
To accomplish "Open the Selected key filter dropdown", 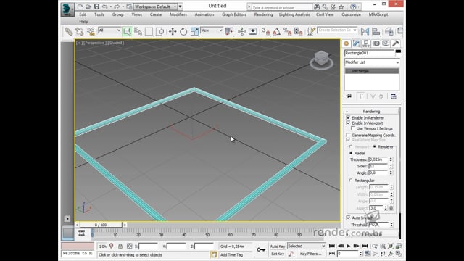I will 306,246.
